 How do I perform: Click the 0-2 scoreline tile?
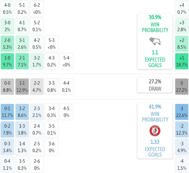pyautogui.click(x=7, y=129)
